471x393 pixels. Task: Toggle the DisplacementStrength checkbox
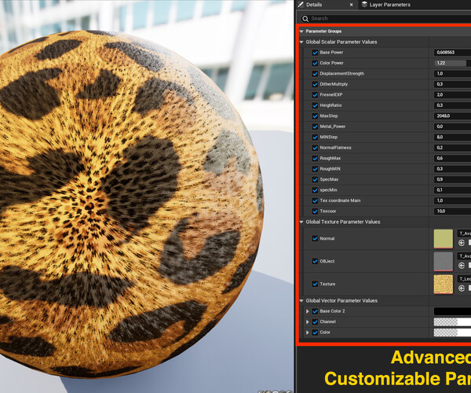tap(315, 74)
